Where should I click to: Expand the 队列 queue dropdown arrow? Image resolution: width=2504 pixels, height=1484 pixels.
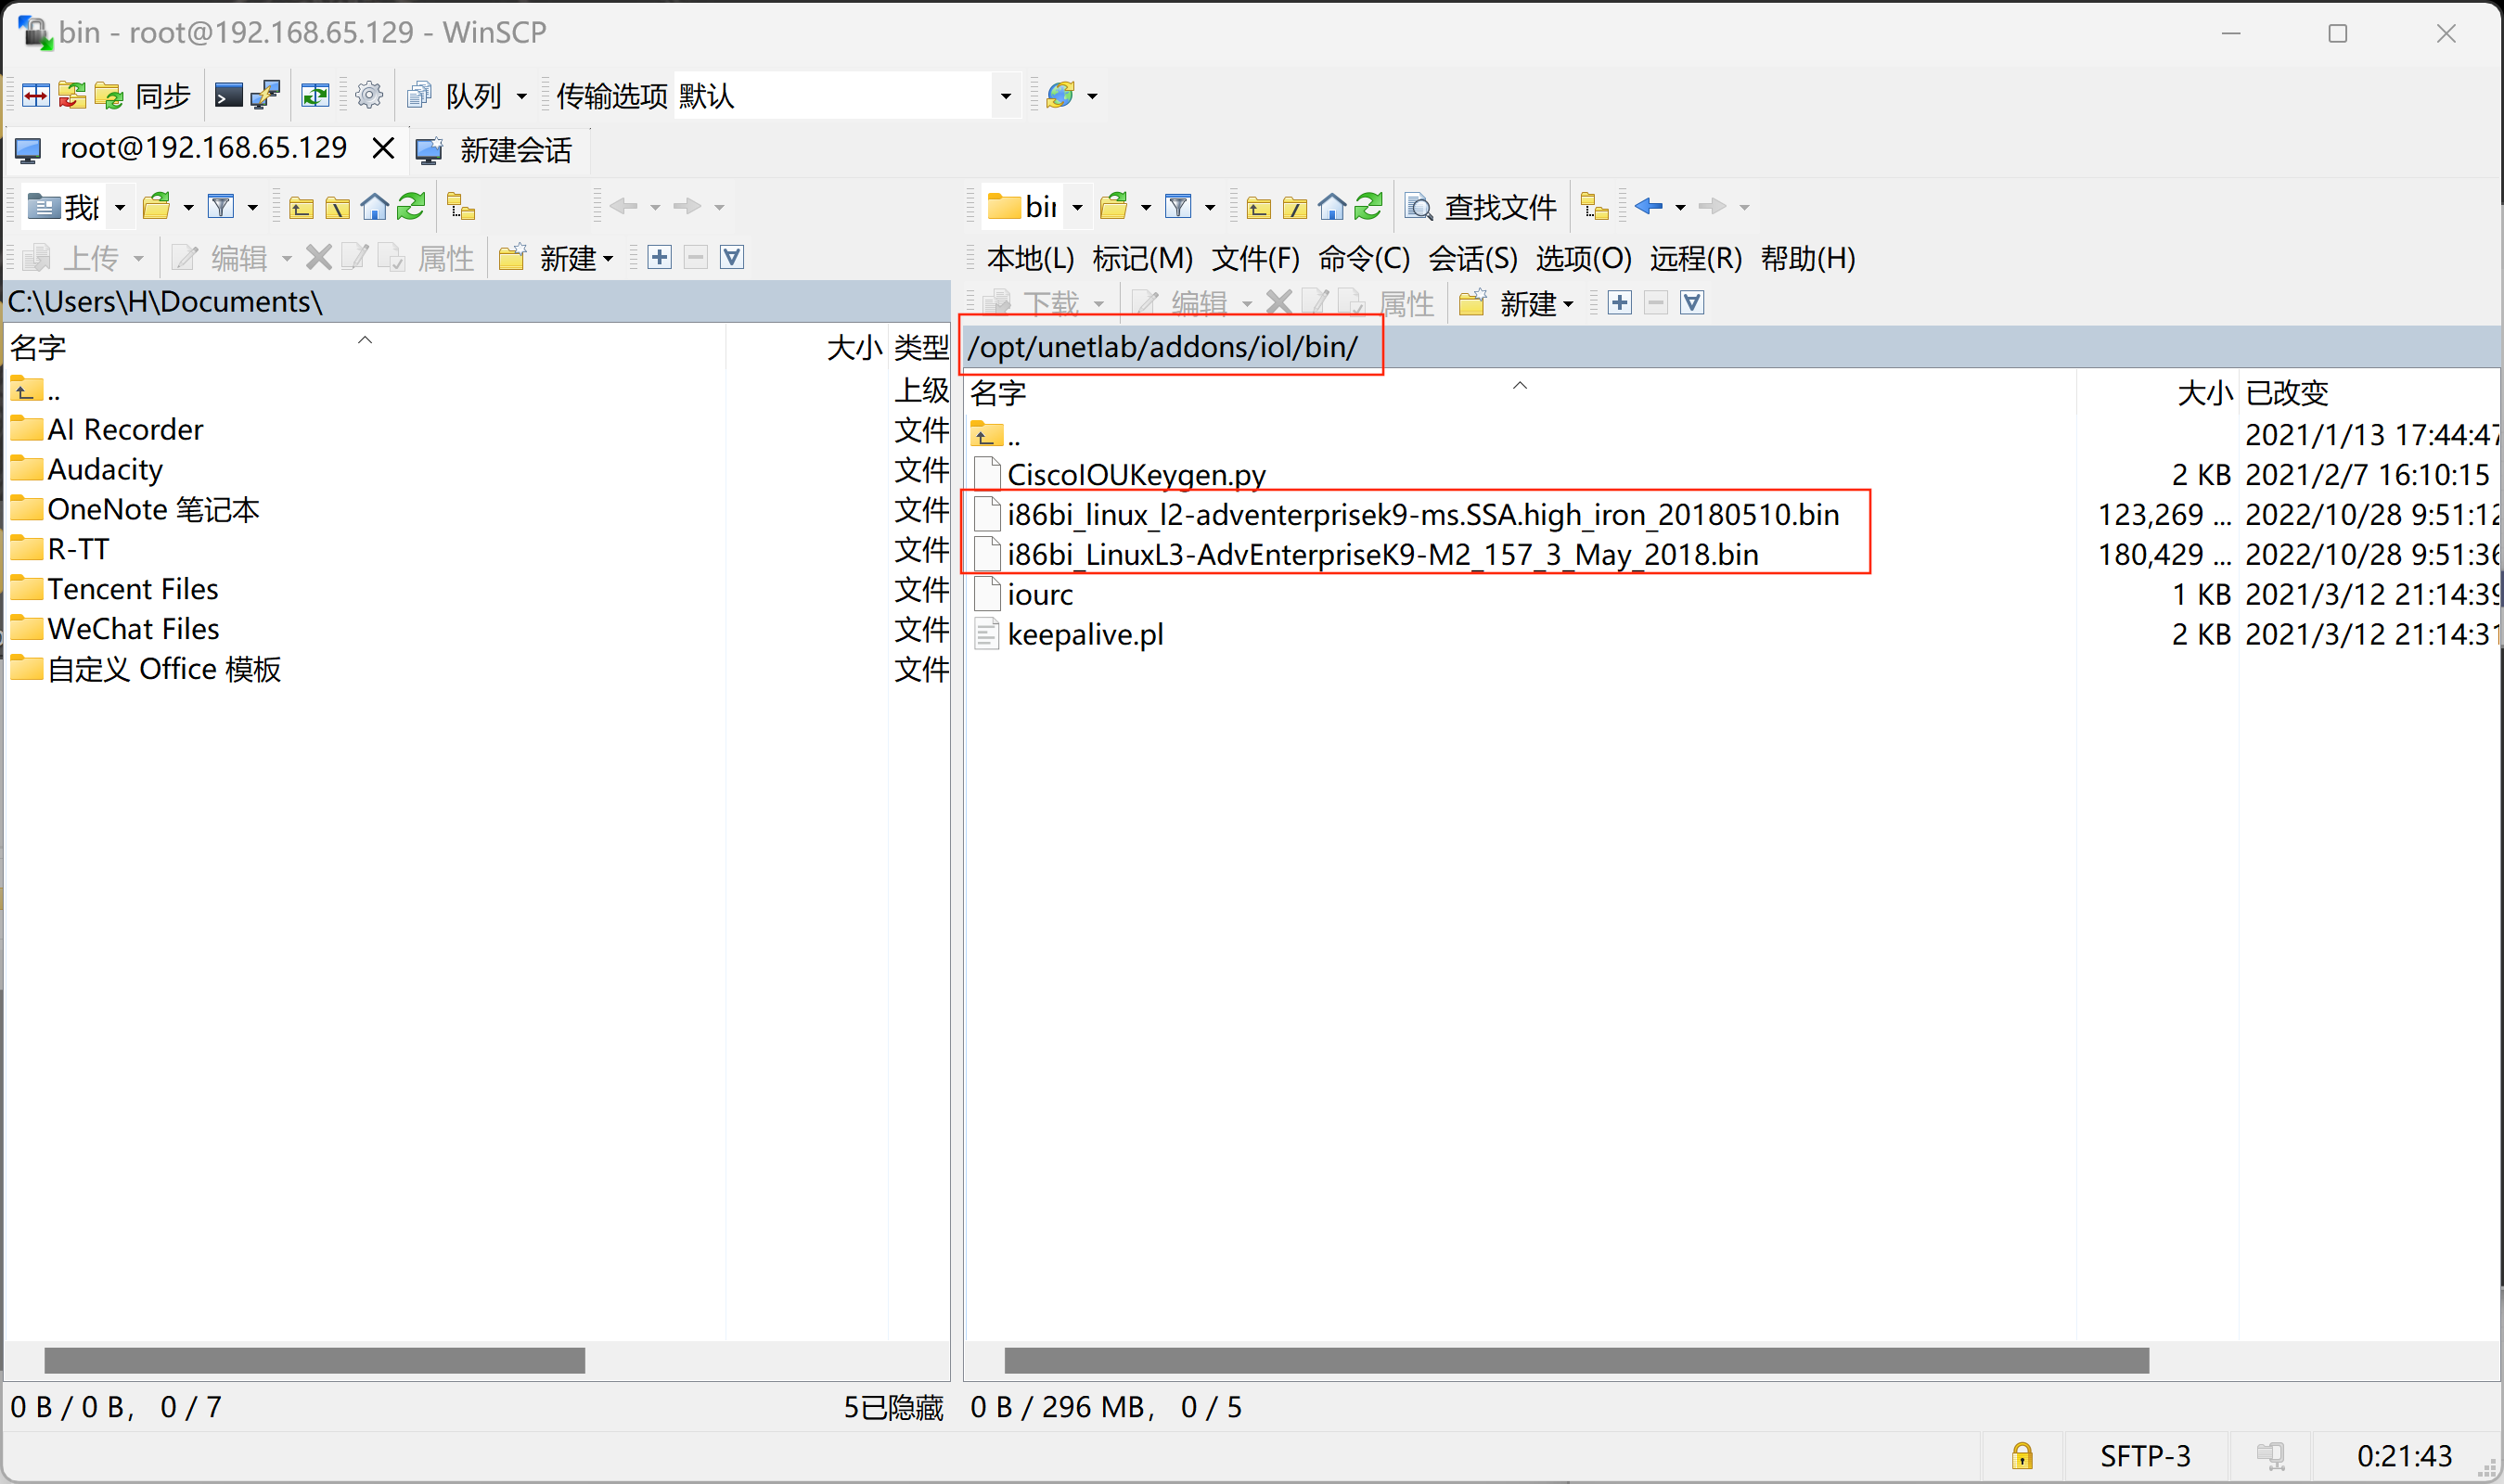coord(521,96)
